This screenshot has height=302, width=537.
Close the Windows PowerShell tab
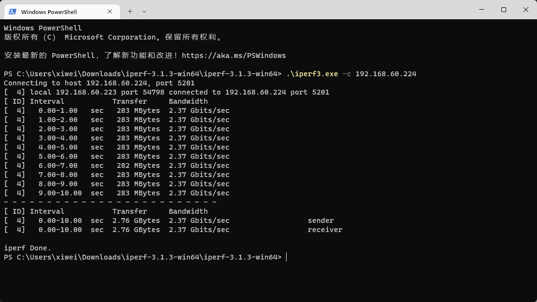point(110,12)
